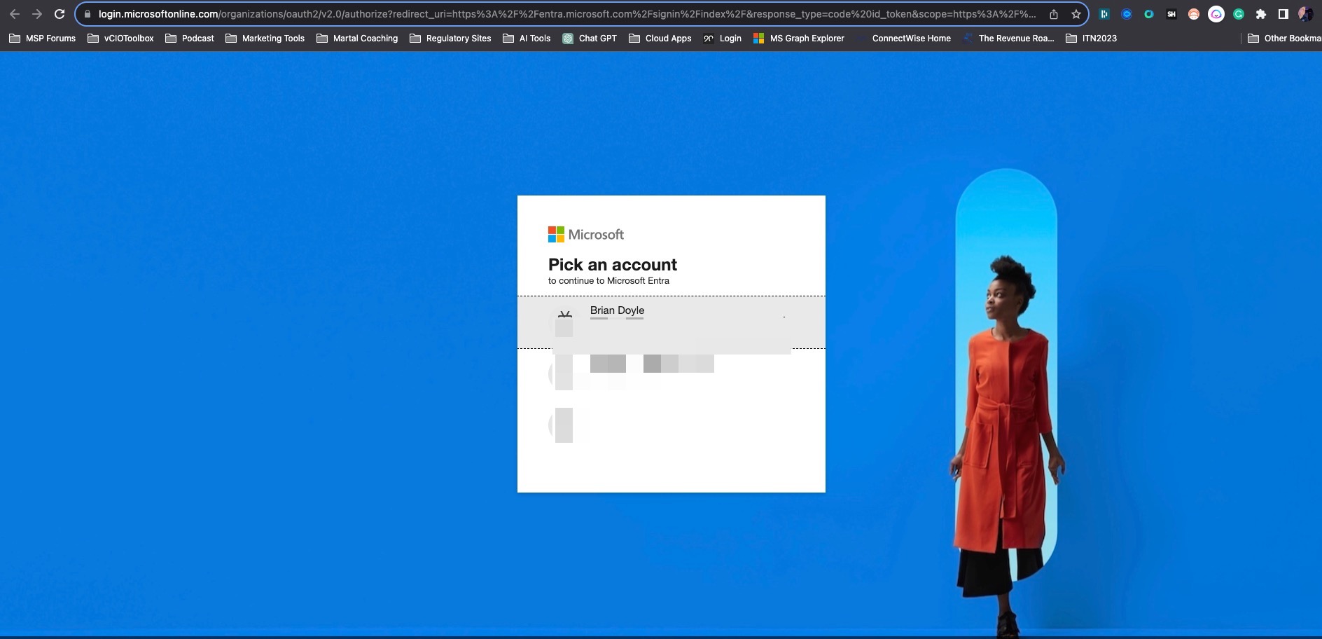Image resolution: width=1322 pixels, height=639 pixels.
Task: Open the ConnectWise Home bookmark
Action: click(x=904, y=39)
